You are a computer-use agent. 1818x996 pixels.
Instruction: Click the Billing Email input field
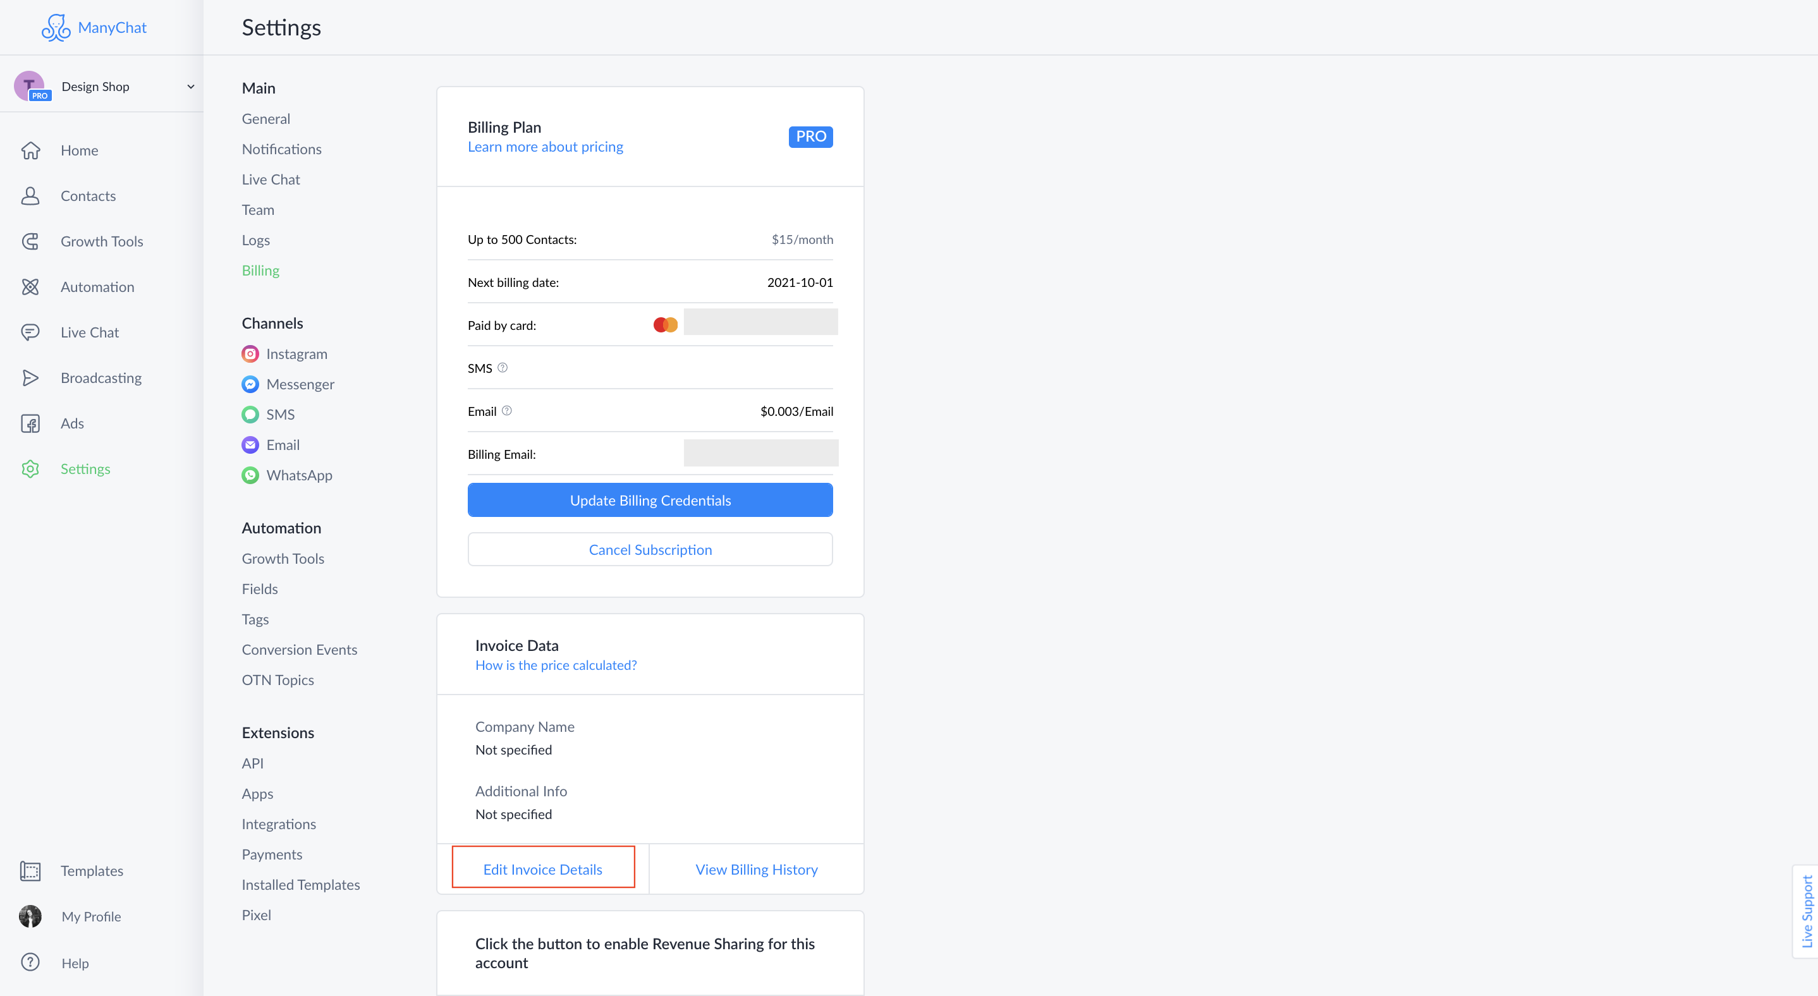point(760,454)
